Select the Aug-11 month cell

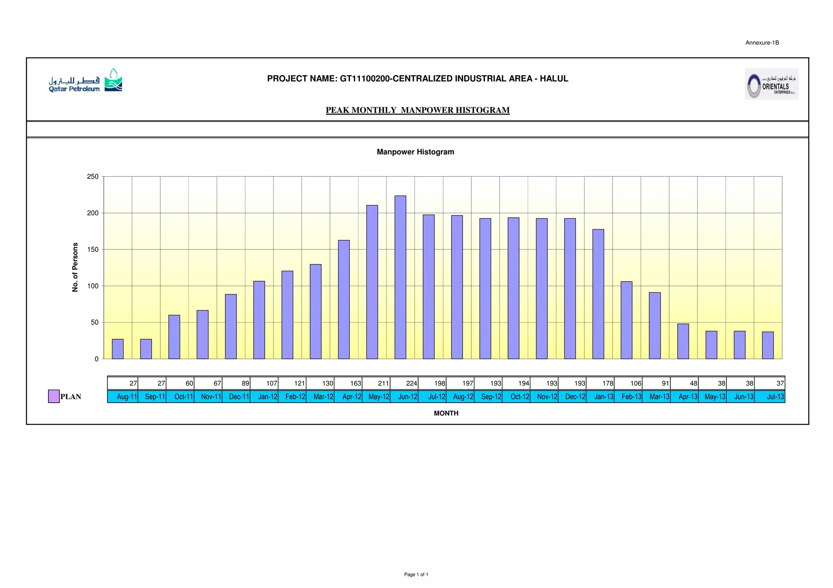click(x=123, y=397)
